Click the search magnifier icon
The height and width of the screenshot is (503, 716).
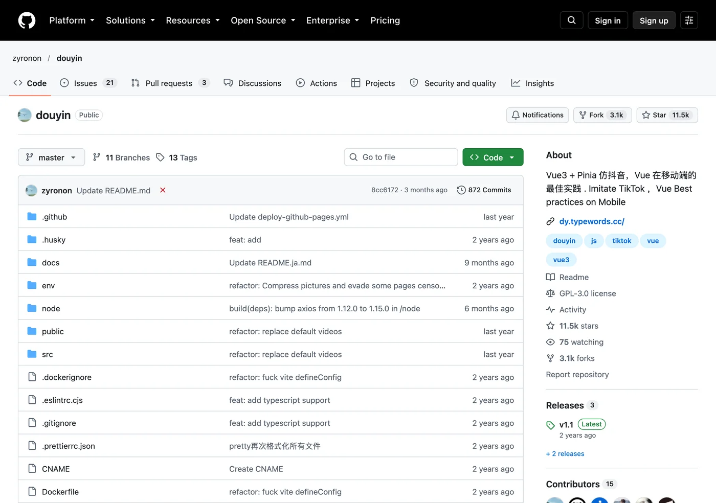pyautogui.click(x=572, y=20)
